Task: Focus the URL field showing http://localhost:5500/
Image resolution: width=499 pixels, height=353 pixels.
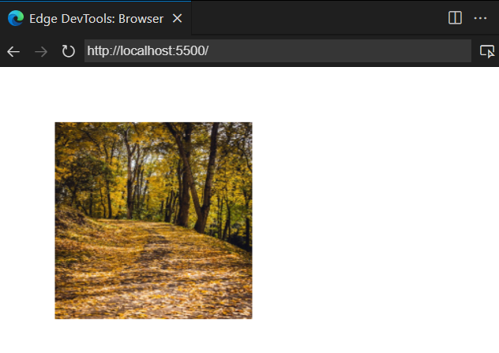Action: click(276, 51)
